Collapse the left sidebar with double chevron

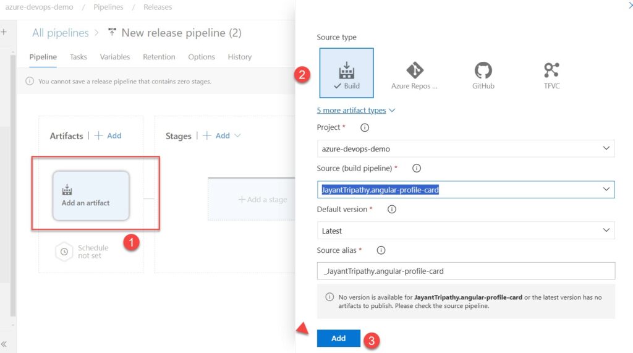pos(4,344)
